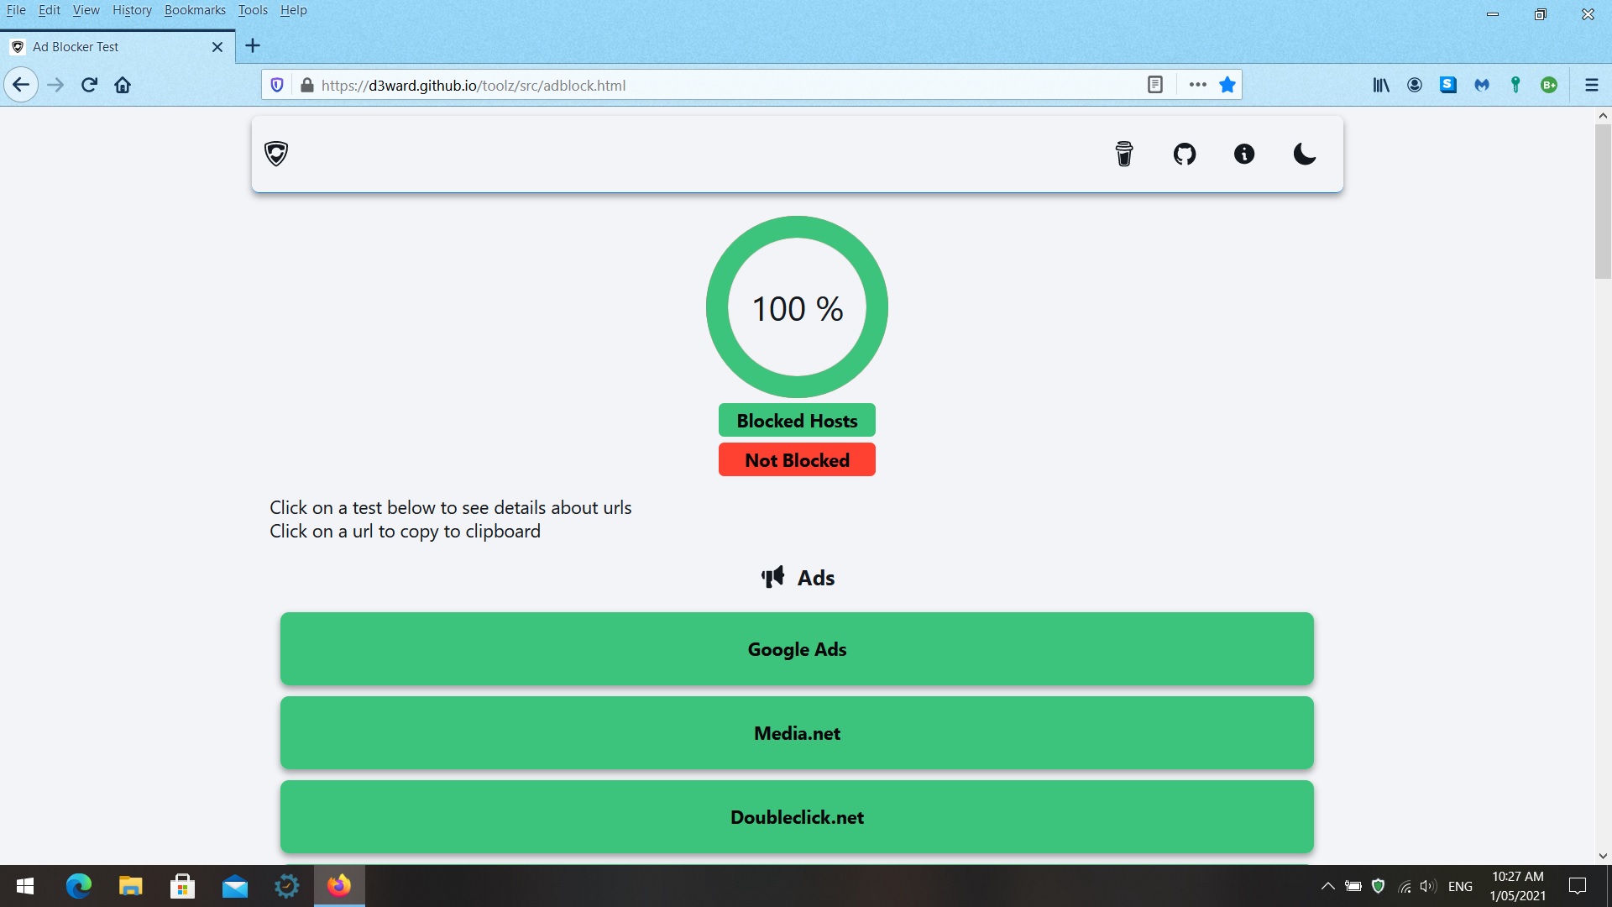Bookmark the page with the star icon

point(1227,85)
